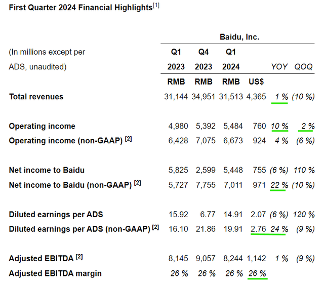
Task: Select non-GAAP operating income value 7,075
Action: 206,141
